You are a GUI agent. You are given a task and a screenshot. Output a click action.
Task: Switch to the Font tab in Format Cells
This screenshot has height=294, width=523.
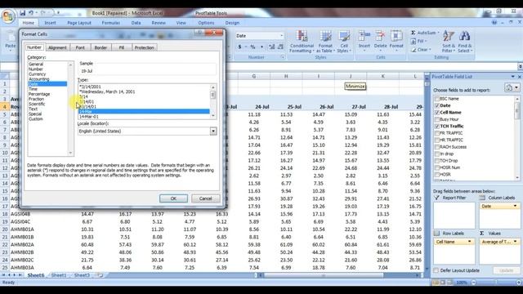(80, 47)
